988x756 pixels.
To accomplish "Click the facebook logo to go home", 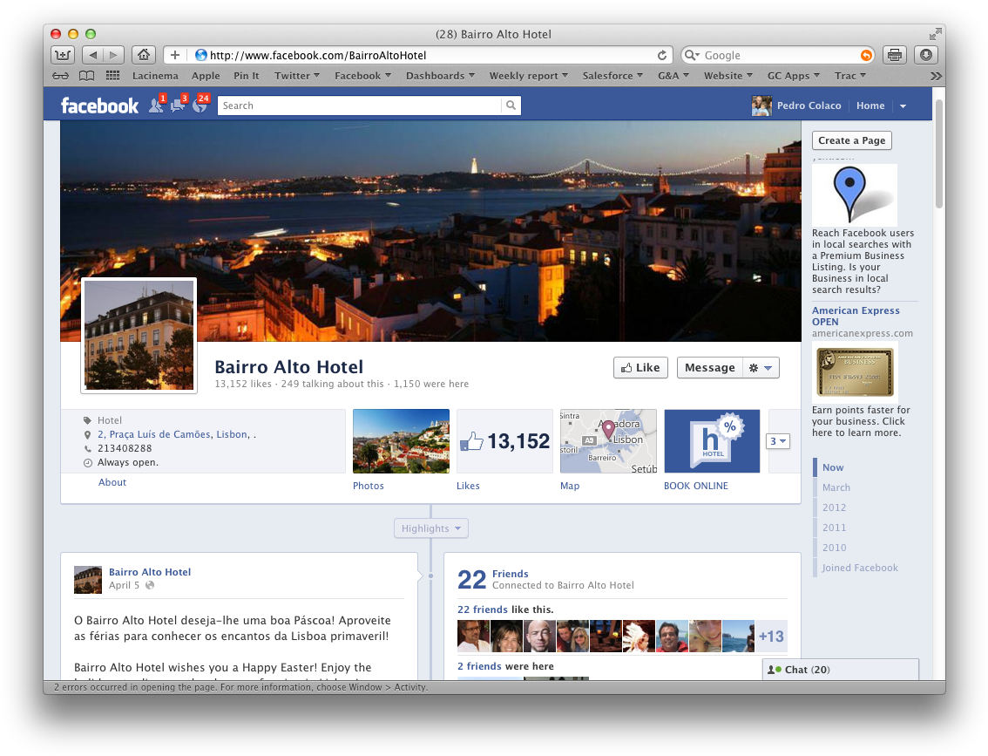I will click(x=99, y=105).
